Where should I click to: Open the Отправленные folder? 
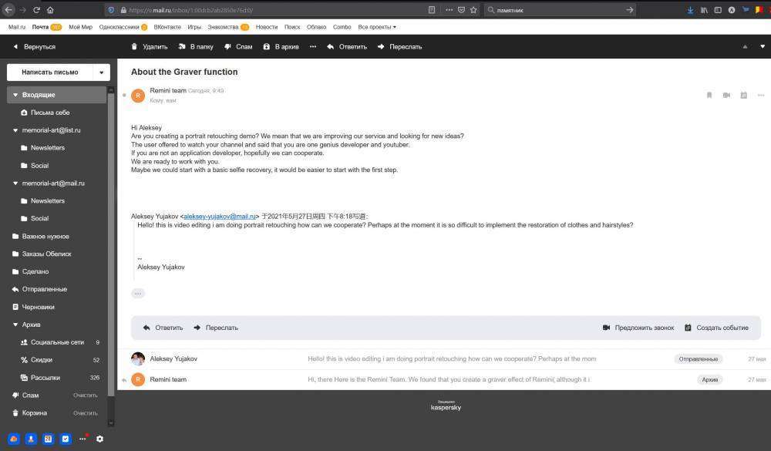(44, 289)
